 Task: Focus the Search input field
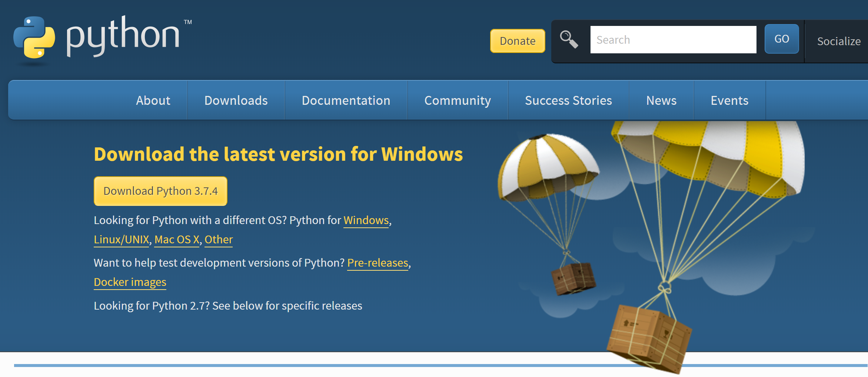pyautogui.click(x=673, y=40)
